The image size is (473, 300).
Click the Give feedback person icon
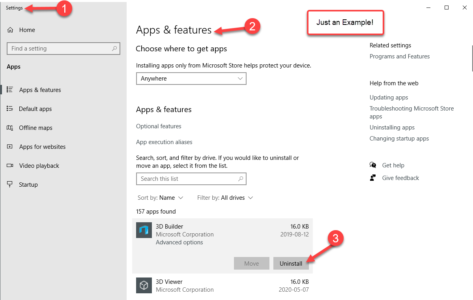[x=373, y=178]
